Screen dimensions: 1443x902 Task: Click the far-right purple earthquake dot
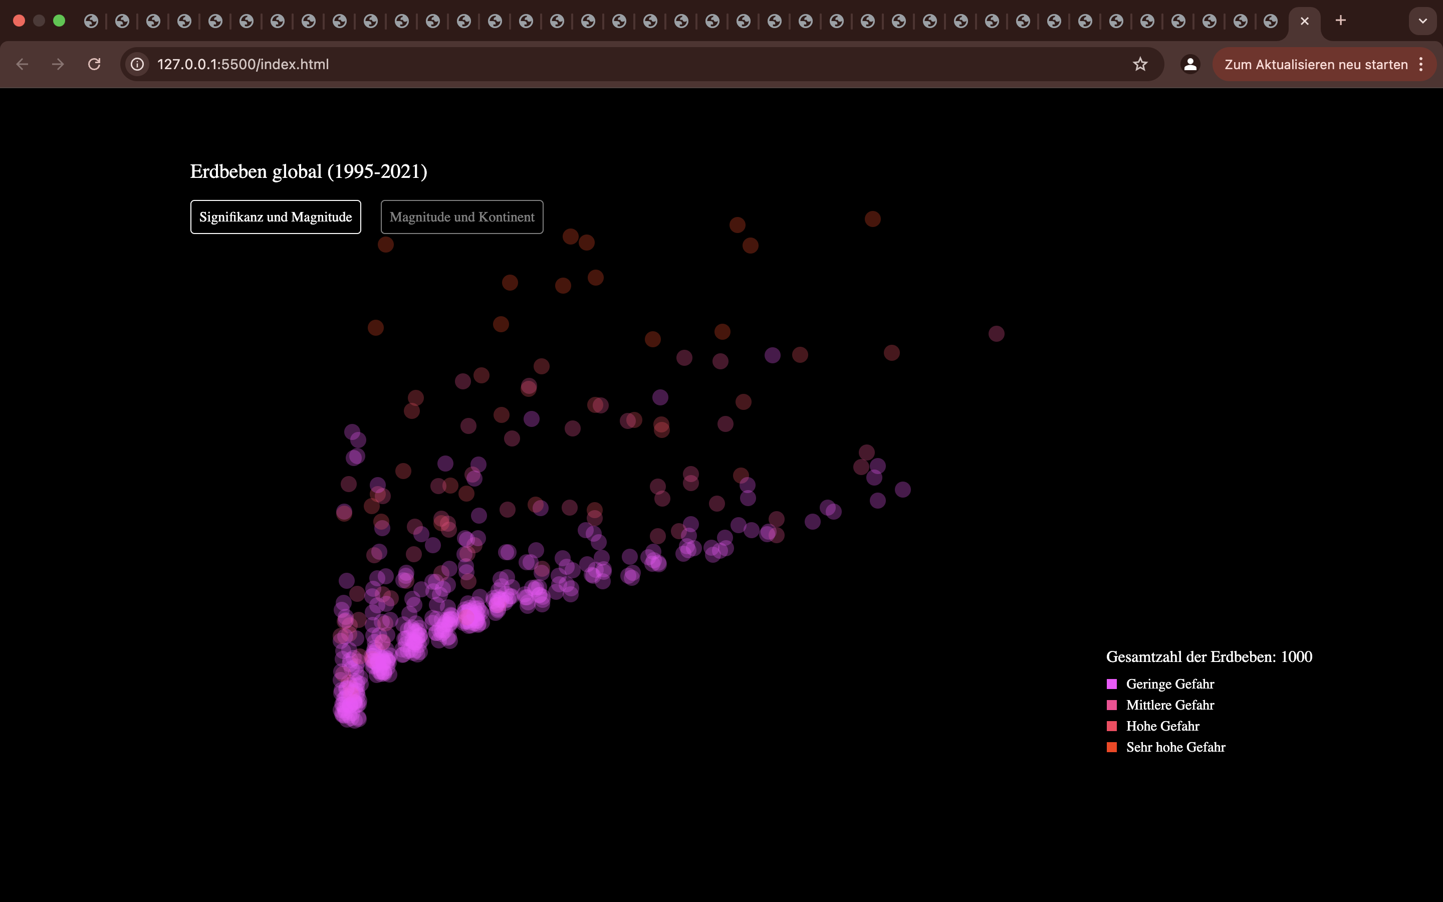[x=997, y=333]
